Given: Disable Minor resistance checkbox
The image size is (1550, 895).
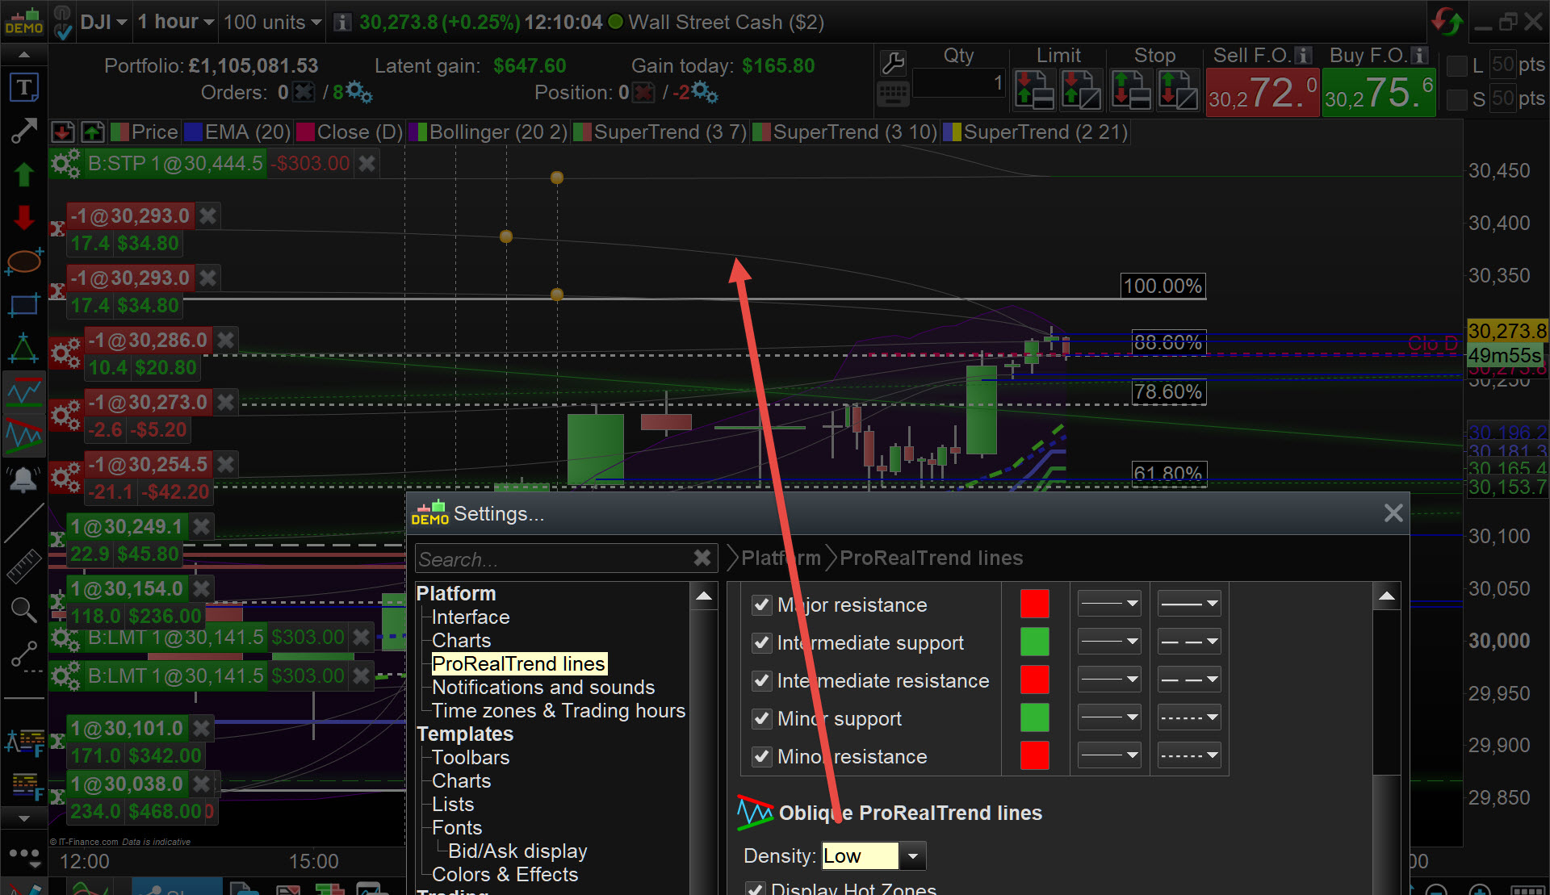Looking at the screenshot, I should tap(761, 756).
